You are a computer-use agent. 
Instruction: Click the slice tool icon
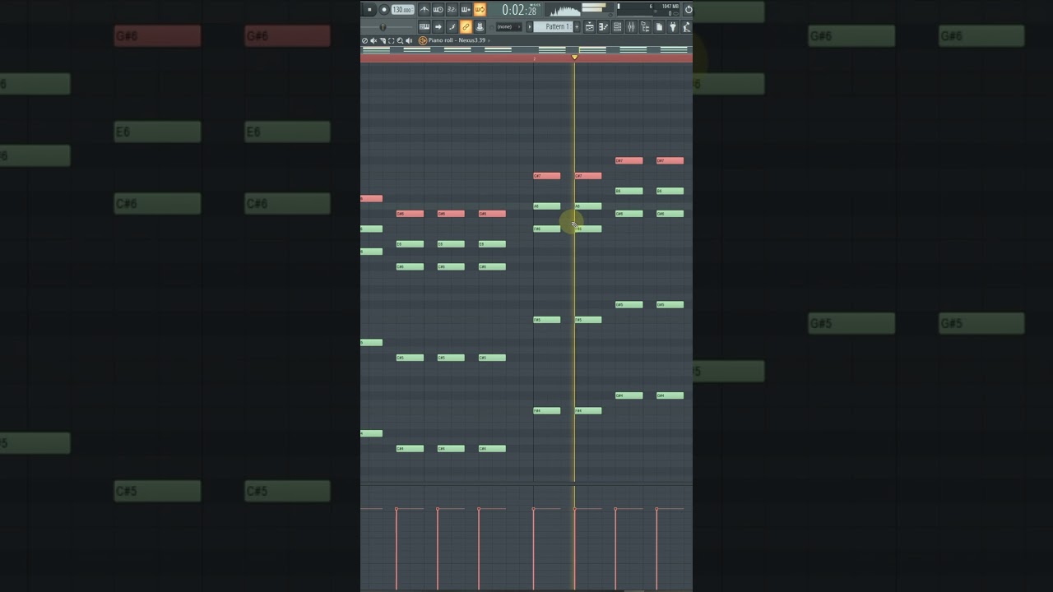pyautogui.click(x=383, y=40)
